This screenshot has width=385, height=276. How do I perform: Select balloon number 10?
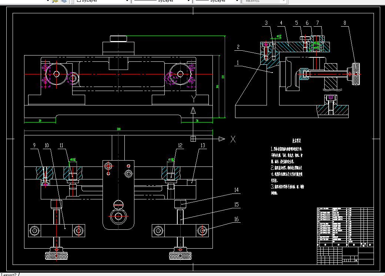(47, 145)
